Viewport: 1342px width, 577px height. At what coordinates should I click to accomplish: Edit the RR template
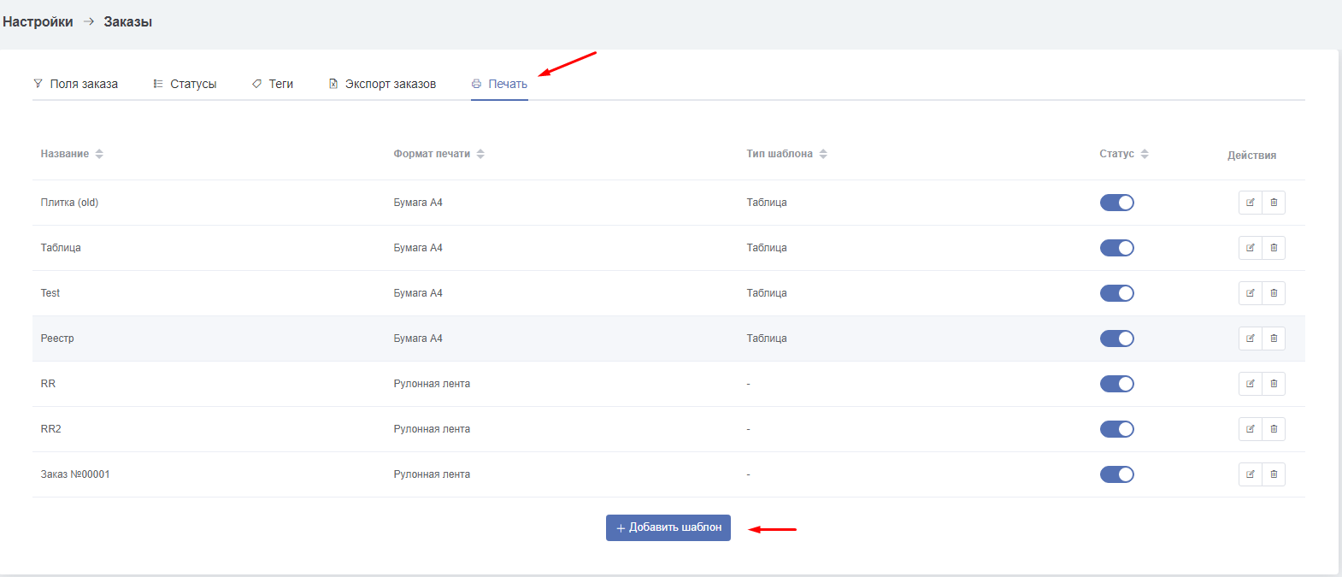tap(1251, 384)
